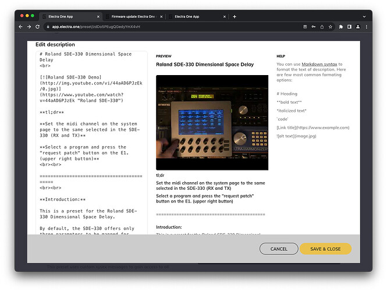387x291 pixels.
Task: Click the share icon in the address bar
Action: 322,27
